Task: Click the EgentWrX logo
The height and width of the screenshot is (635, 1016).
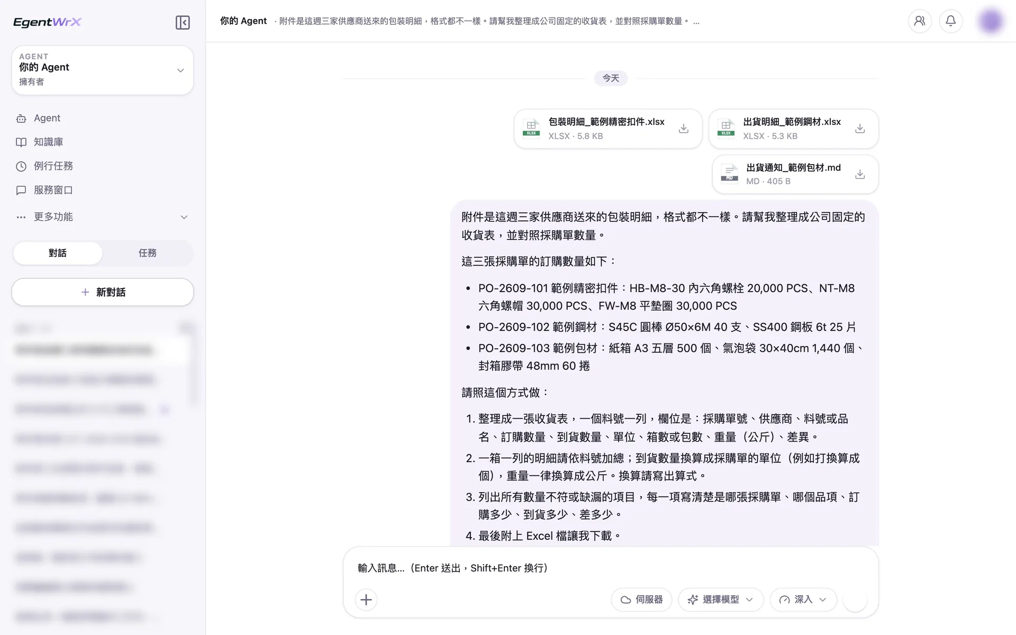Action: pos(47,22)
